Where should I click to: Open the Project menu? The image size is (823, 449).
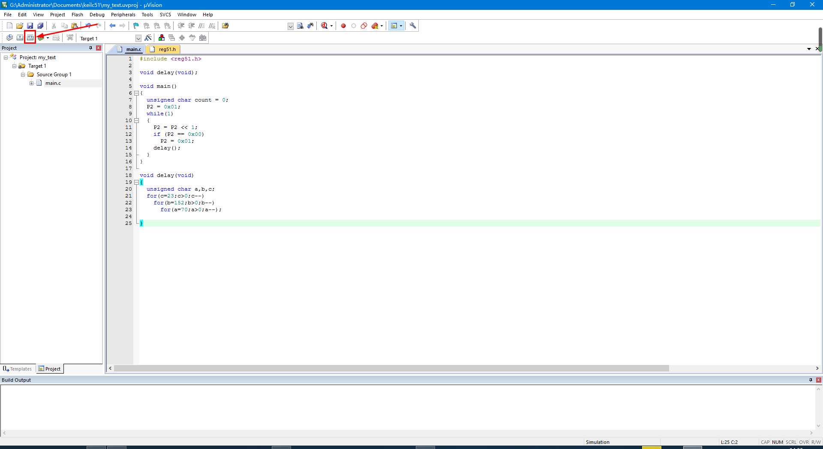pyautogui.click(x=57, y=15)
